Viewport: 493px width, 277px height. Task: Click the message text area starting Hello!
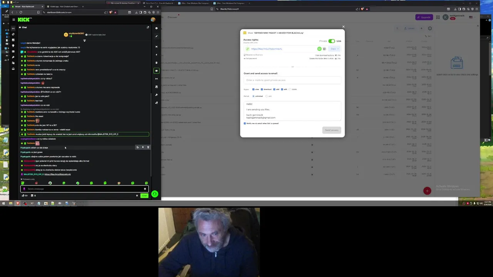pyautogui.click(x=292, y=111)
